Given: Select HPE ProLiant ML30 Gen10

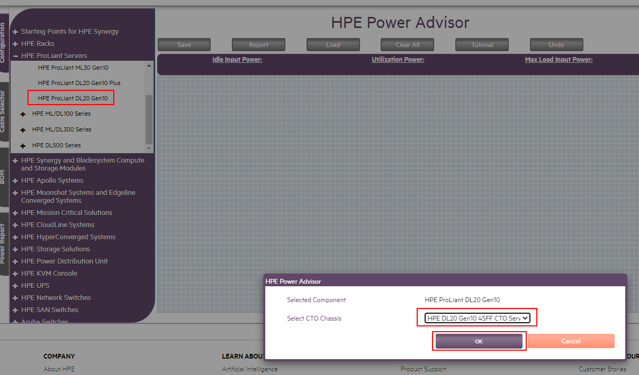Looking at the screenshot, I should (73, 68).
